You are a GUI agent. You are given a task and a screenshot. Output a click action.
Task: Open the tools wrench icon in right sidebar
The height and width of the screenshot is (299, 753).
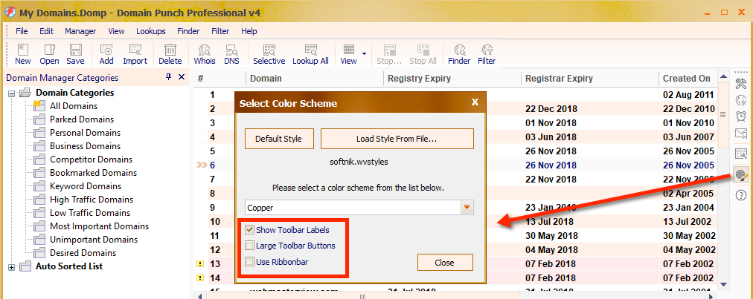click(x=741, y=85)
